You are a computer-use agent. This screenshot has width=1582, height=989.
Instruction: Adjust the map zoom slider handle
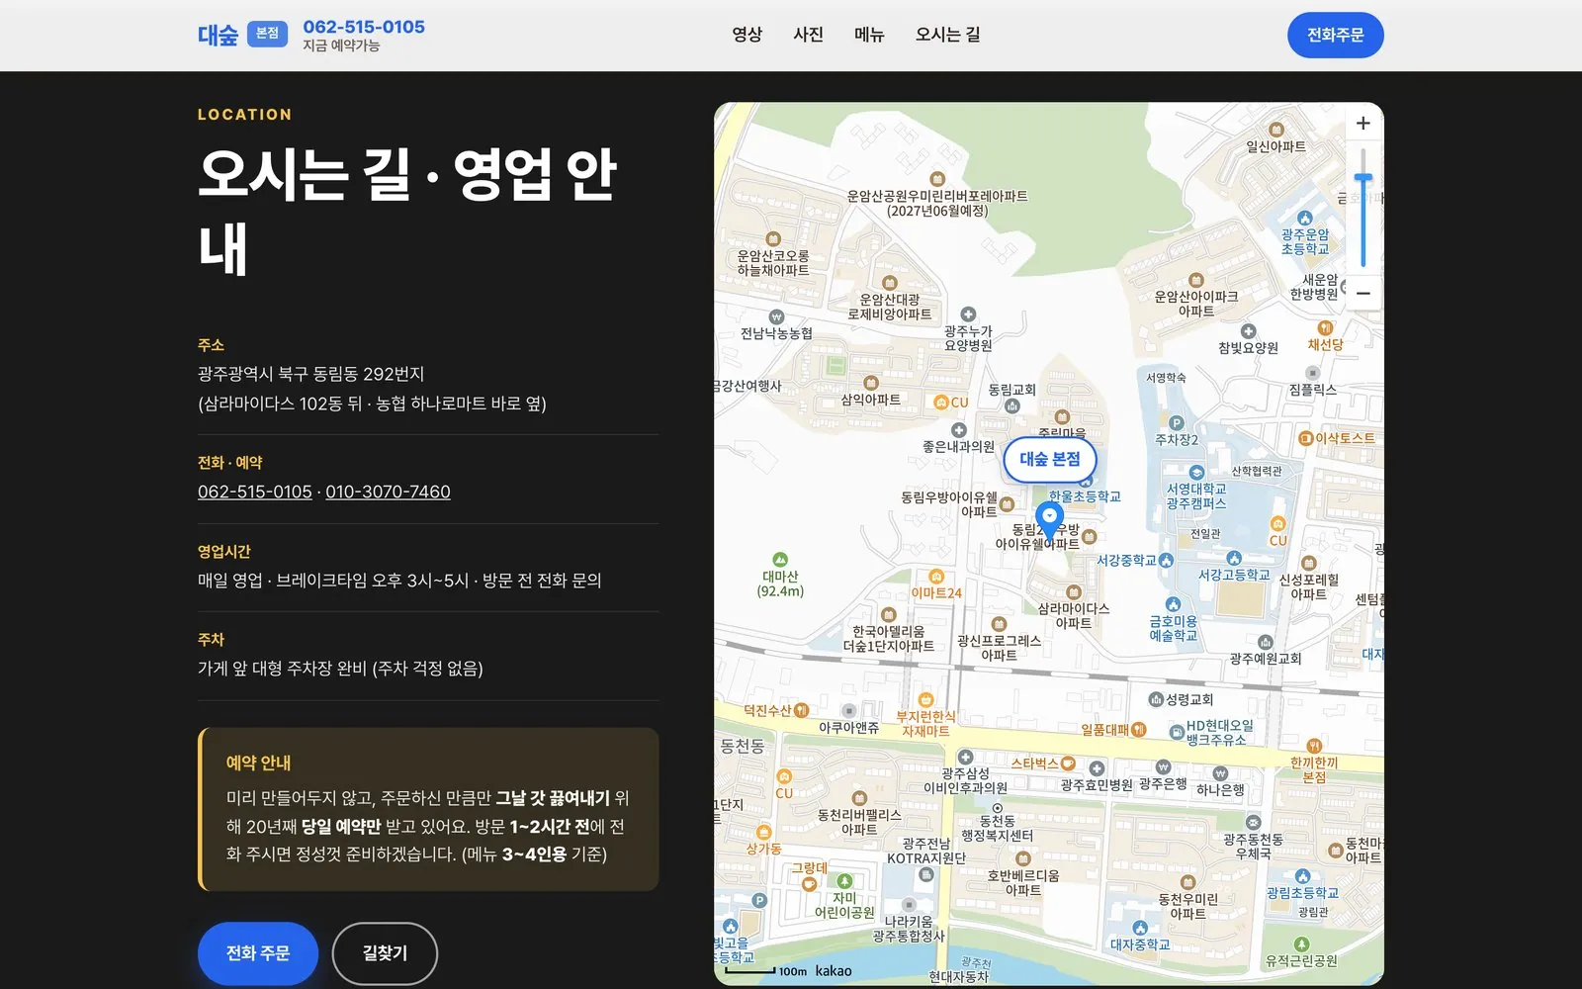point(1362,179)
